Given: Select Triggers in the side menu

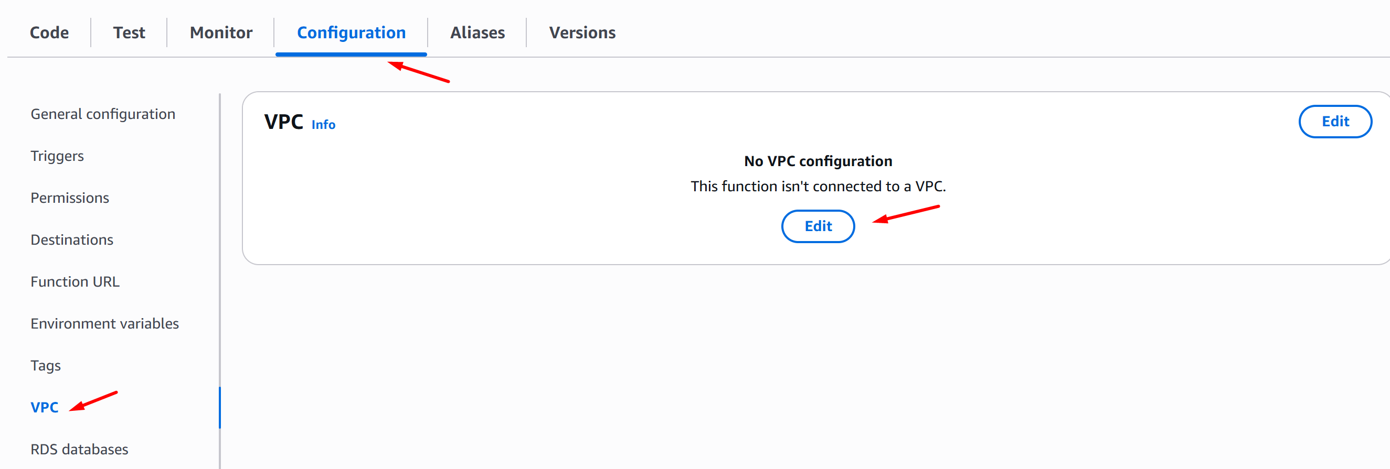Looking at the screenshot, I should point(57,156).
